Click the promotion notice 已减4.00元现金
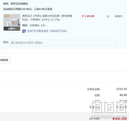This screenshot has height=121, width=129. [43, 9]
